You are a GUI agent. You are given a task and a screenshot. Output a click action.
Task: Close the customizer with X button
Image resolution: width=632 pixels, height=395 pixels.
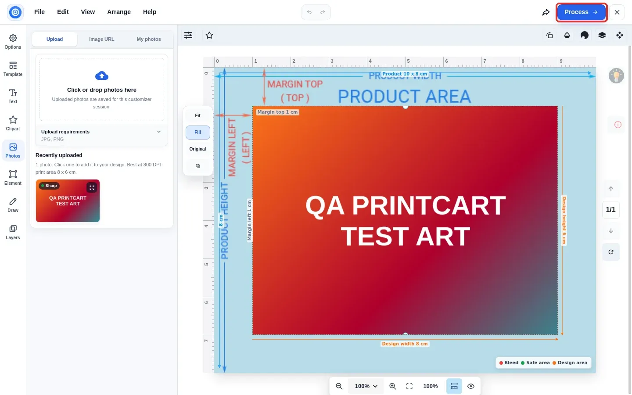[x=617, y=12]
